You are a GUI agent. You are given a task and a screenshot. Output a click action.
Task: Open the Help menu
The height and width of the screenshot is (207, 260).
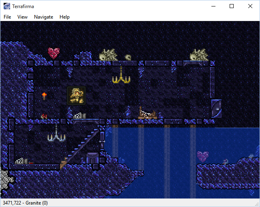pos(64,17)
